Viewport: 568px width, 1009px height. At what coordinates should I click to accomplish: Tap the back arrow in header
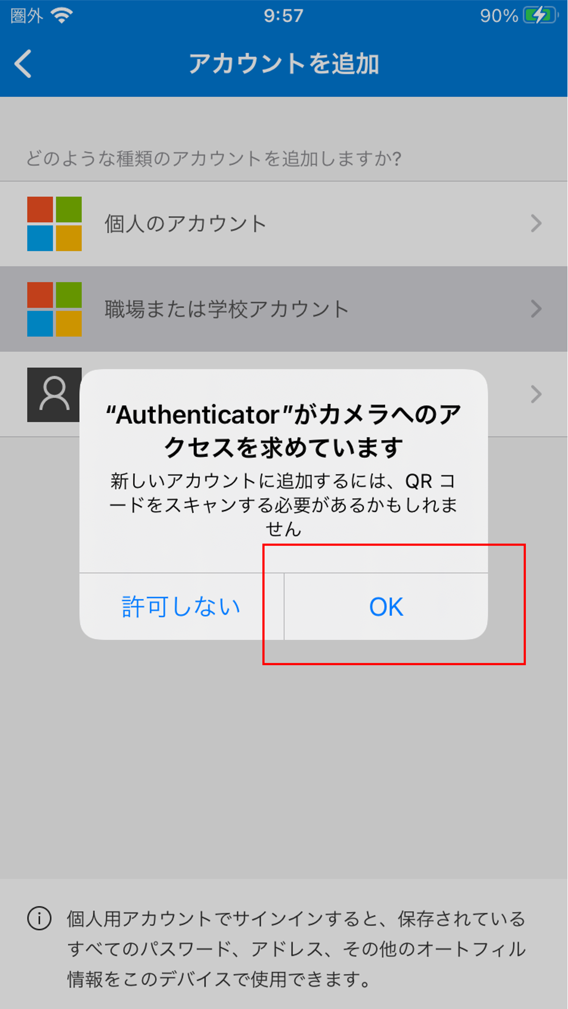pyautogui.click(x=23, y=64)
